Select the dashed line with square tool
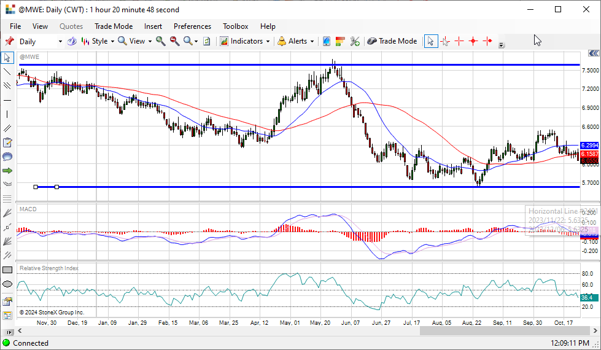Viewport: 601px width, 350px height. point(7,227)
